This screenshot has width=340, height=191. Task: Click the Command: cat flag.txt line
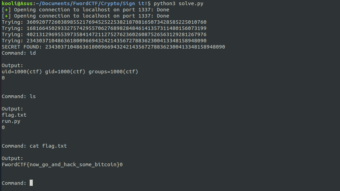[x=34, y=146]
